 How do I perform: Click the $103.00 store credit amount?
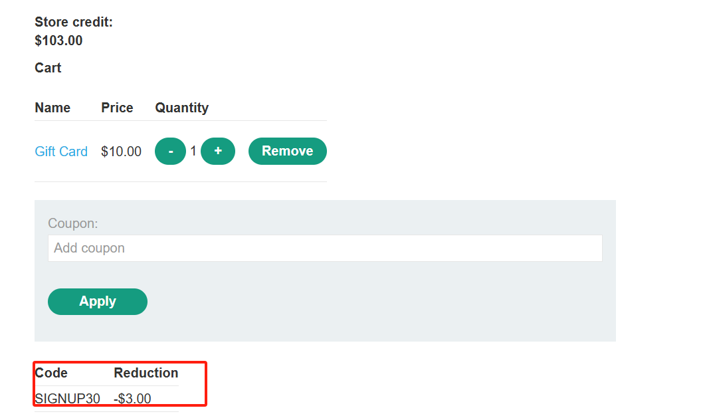coord(58,41)
